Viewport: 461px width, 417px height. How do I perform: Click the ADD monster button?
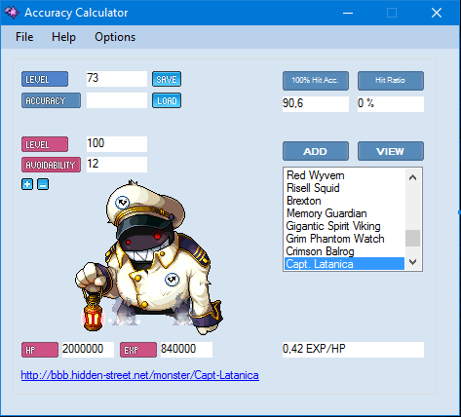coord(316,151)
